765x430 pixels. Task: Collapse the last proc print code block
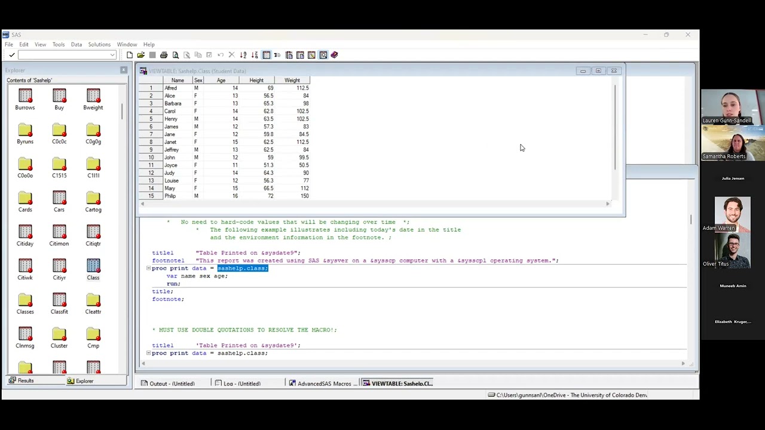pos(148,353)
